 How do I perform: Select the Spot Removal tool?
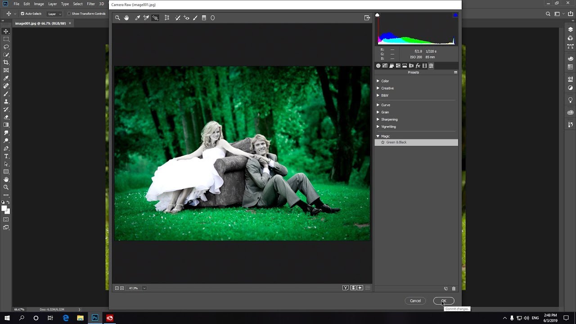point(178,18)
